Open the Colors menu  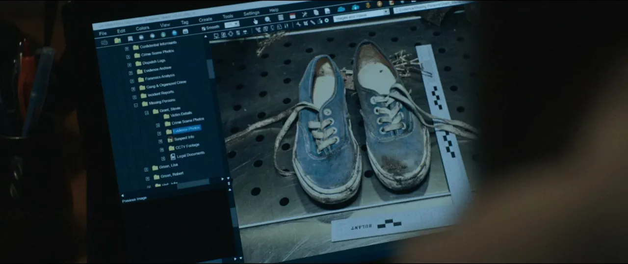click(143, 28)
